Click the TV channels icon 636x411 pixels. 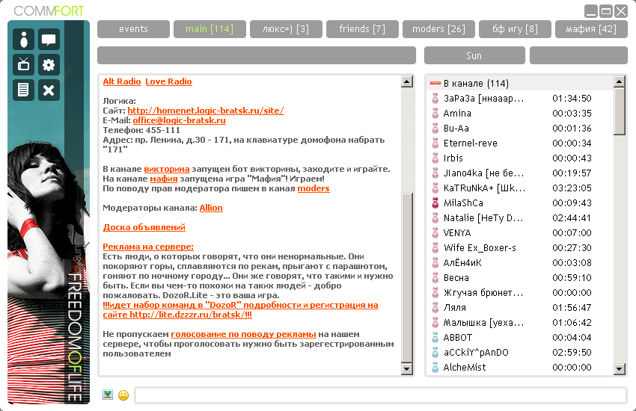[24, 65]
